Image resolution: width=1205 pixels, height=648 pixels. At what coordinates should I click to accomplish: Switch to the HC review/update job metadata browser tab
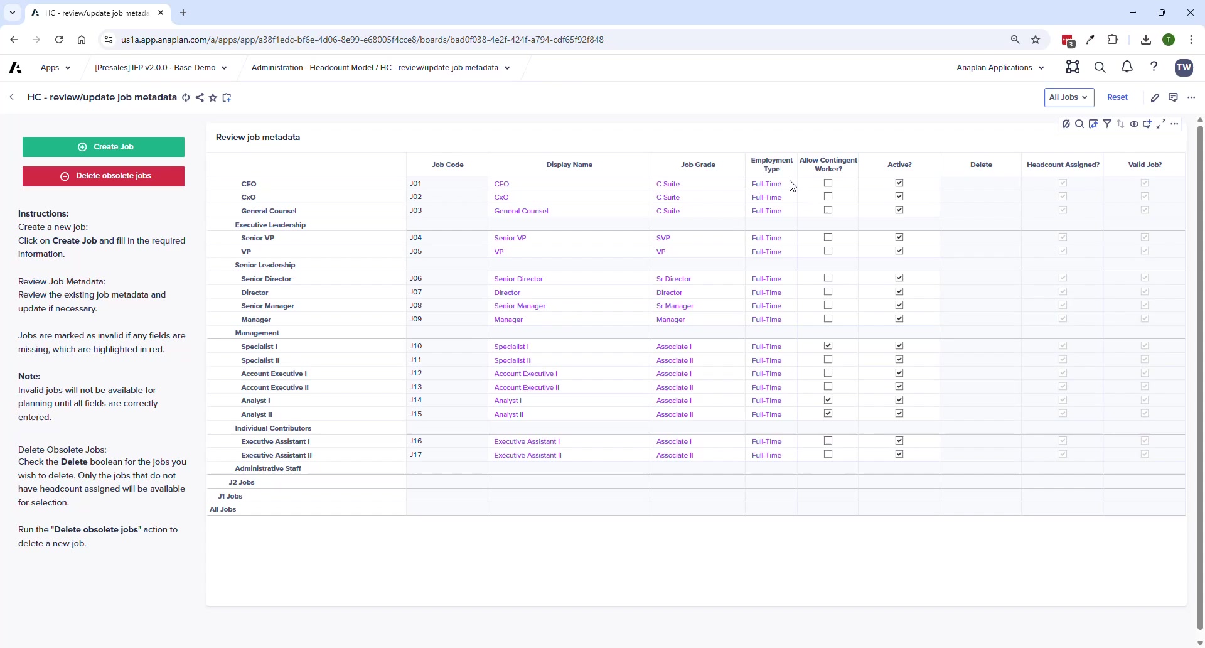pos(94,13)
